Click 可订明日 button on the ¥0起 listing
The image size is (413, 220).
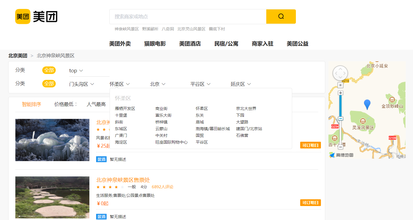[310, 203]
